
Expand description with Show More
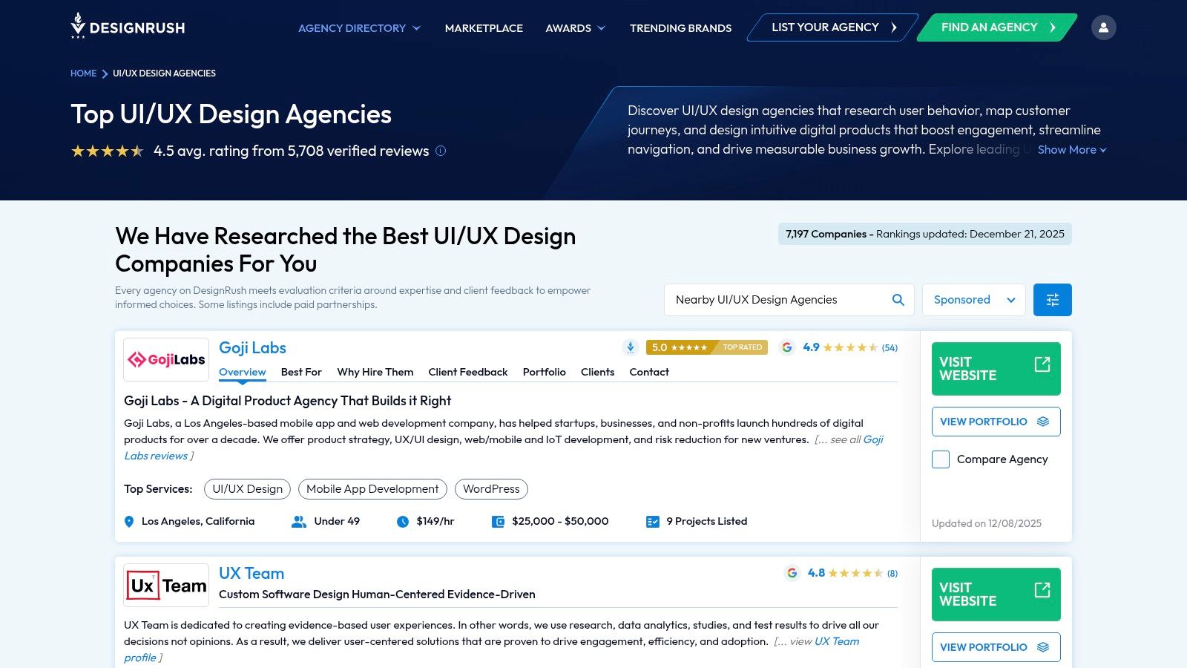pos(1072,150)
